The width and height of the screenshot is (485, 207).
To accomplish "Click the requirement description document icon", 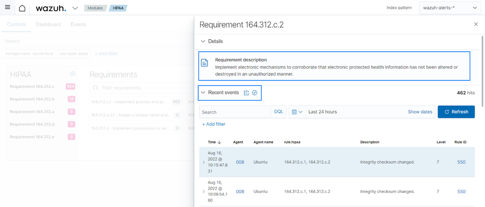I will 205,63.
